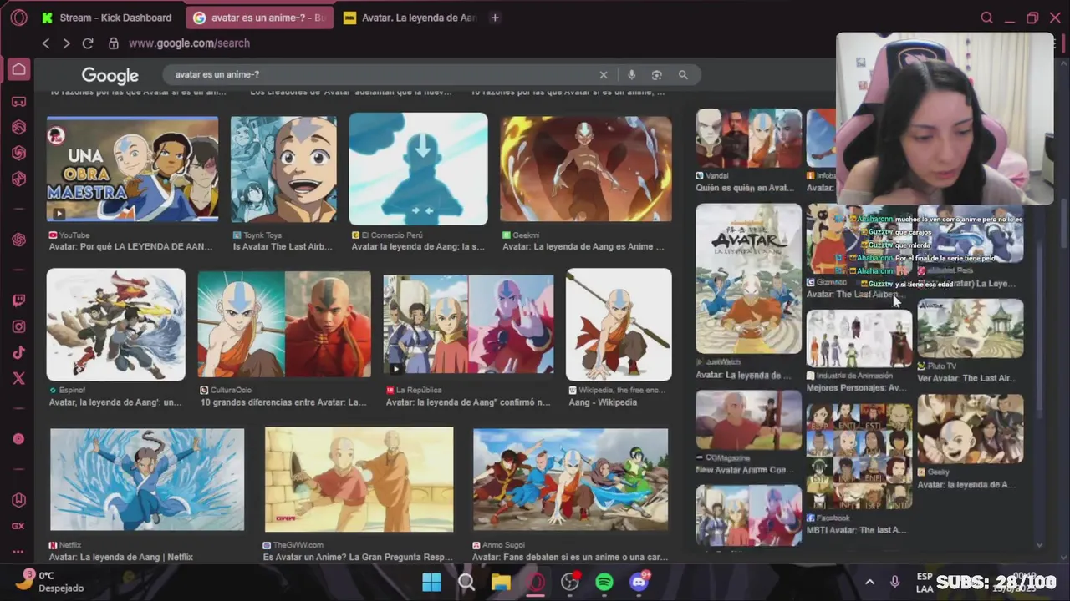Switch to the Avatar. La leyenda de Aang tab

(410, 18)
